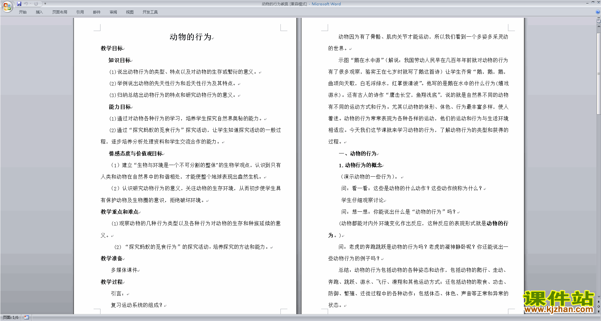601x321 pixels.
Task: Go to the 引用 ribbon tab
Action: (x=80, y=12)
